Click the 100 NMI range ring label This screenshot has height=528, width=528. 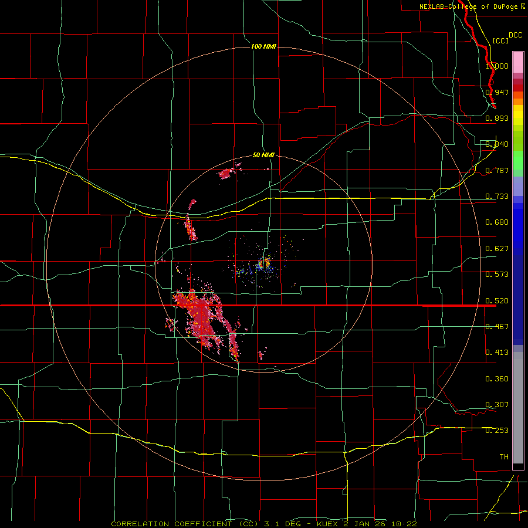[263, 46]
